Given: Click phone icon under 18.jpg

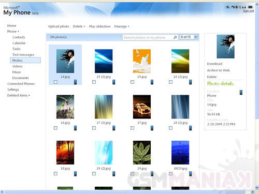Looking at the screenshot, I should pyautogui.click(x=76, y=174).
